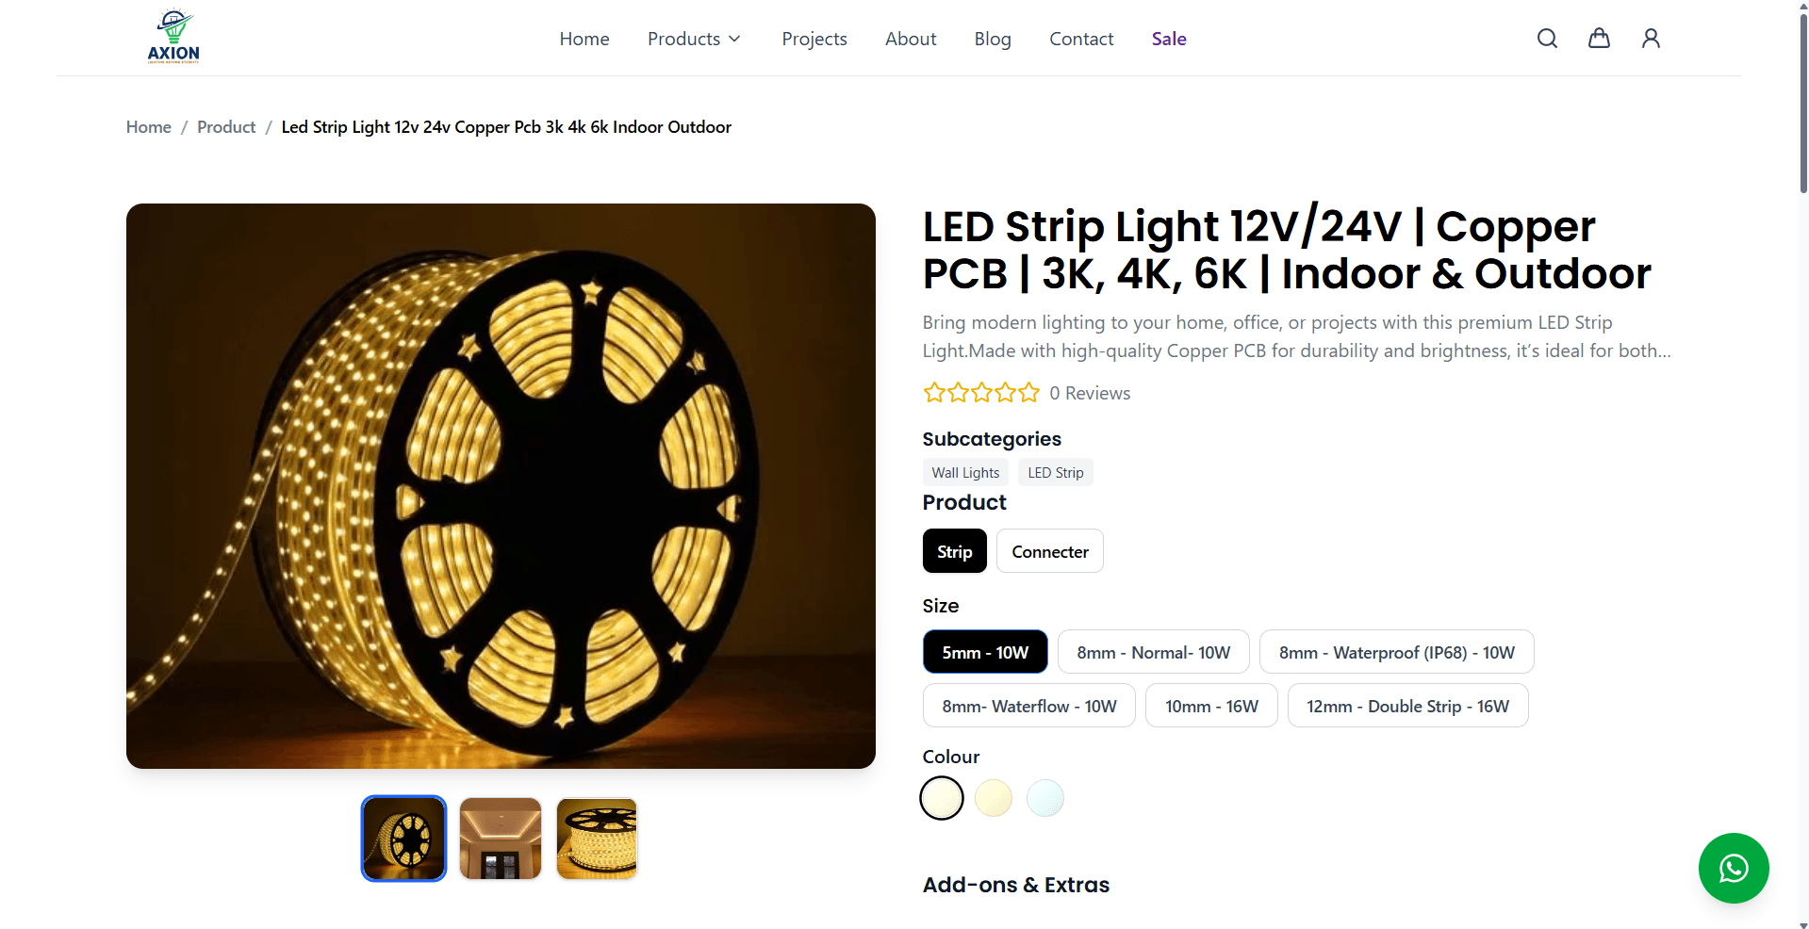Click the Wall Lights subcategory tag
The width and height of the screenshot is (1809, 929).
tap(965, 472)
